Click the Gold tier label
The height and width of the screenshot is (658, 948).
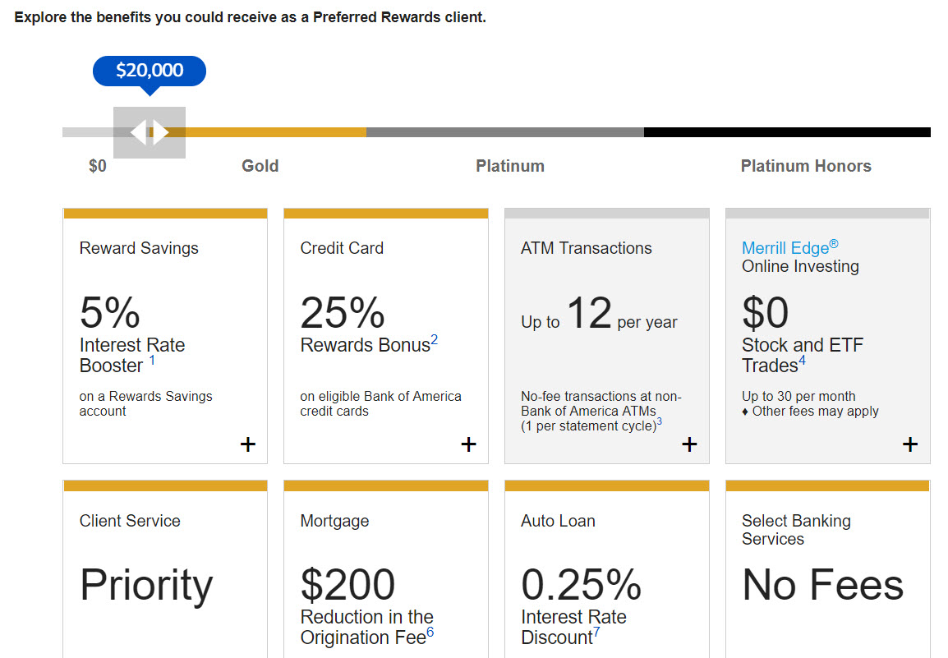coord(260,166)
